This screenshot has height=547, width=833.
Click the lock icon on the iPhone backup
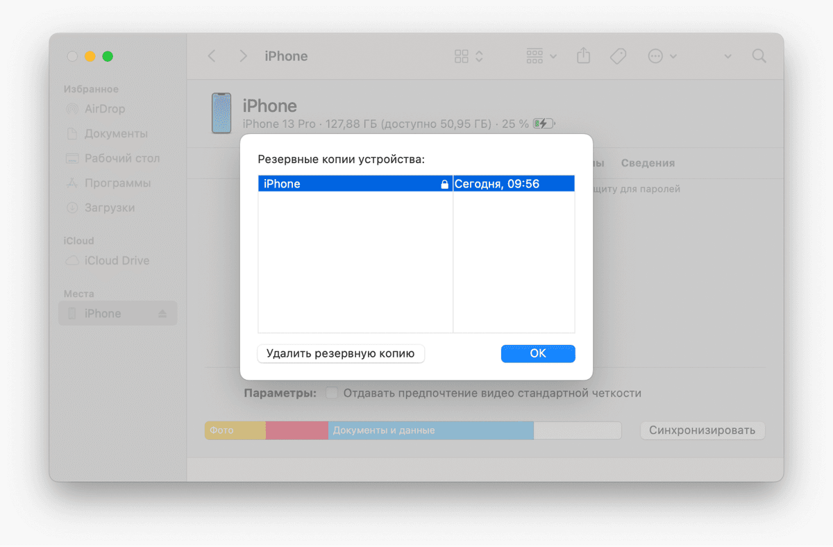445,185
